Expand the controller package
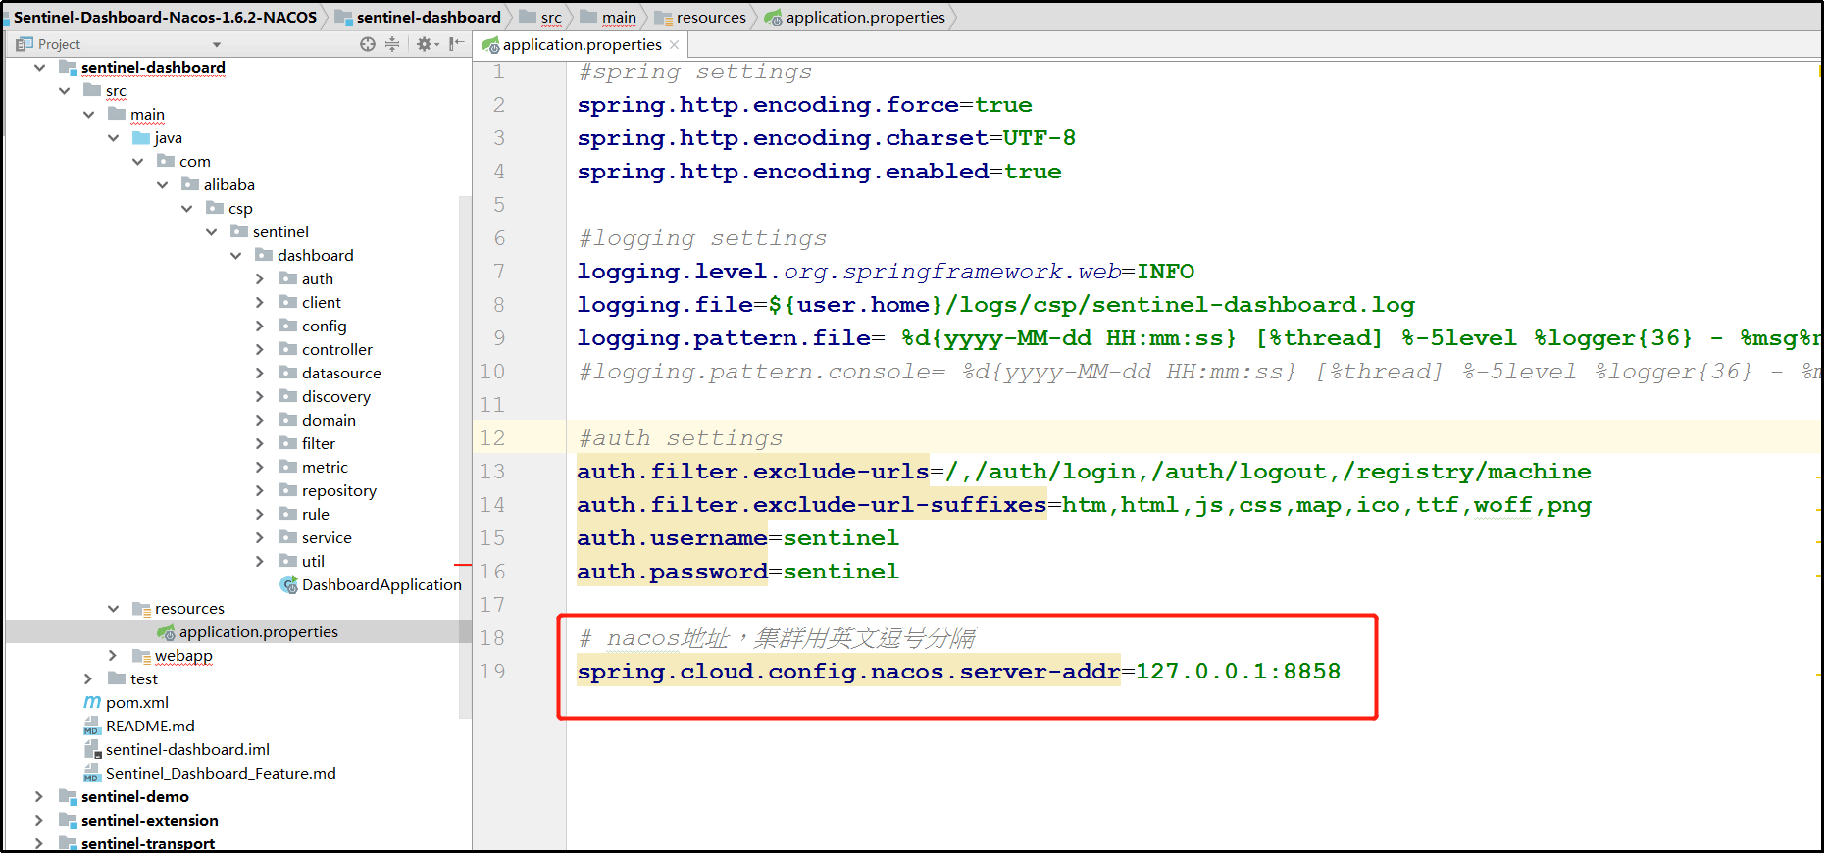1827x854 pixels. [x=260, y=350]
